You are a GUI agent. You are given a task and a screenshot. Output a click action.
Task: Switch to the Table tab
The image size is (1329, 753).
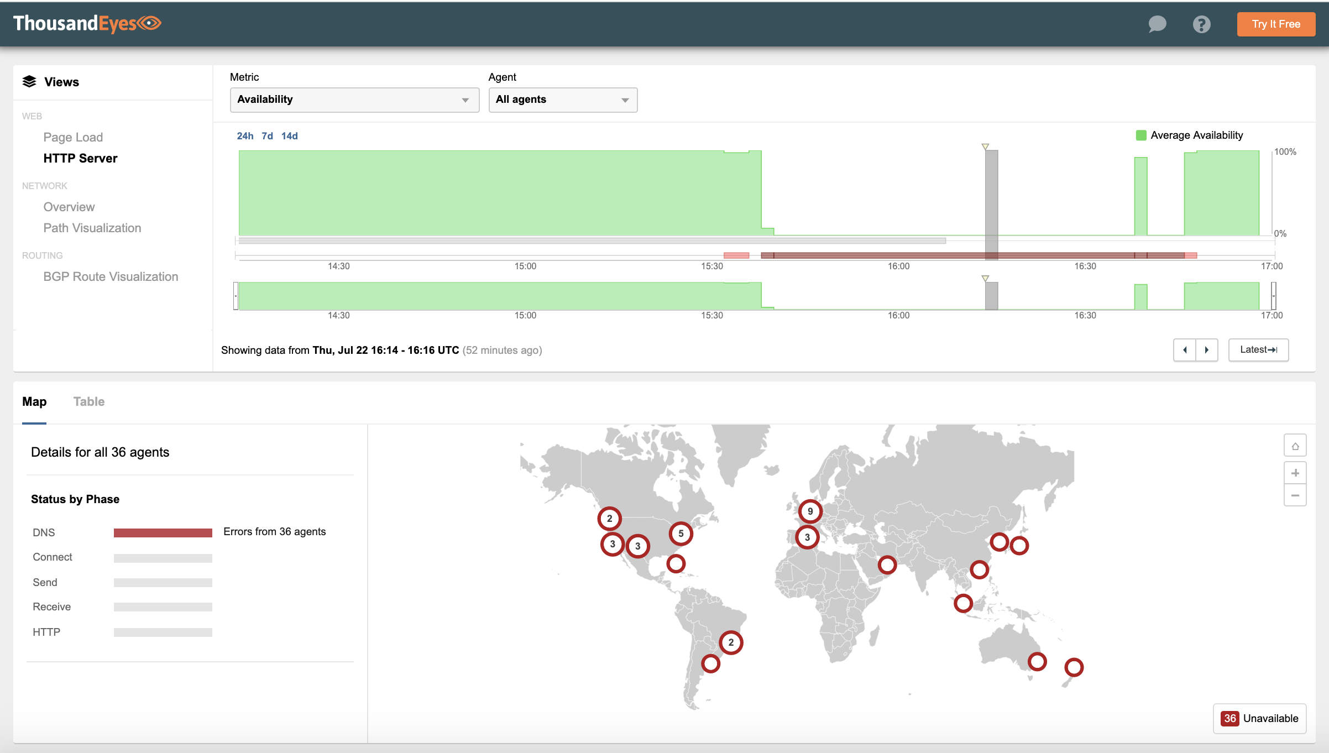[x=89, y=402]
